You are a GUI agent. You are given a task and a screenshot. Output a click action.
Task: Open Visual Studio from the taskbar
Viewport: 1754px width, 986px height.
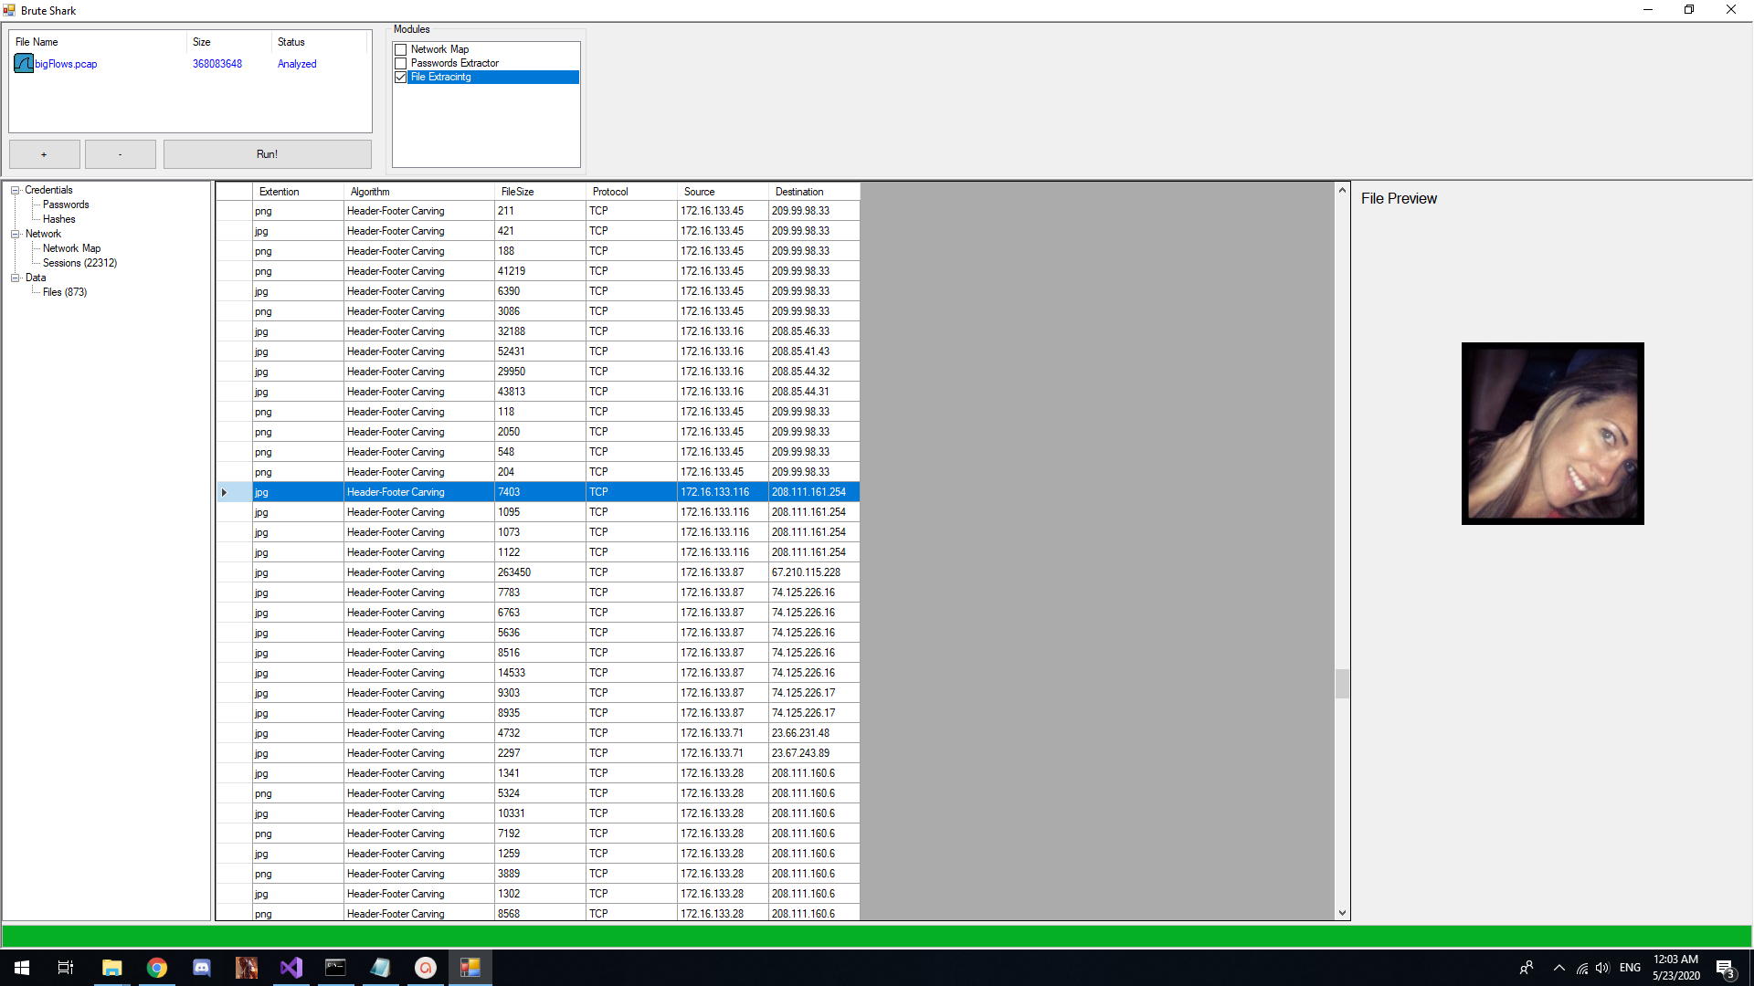pyautogui.click(x=291, y=968)
